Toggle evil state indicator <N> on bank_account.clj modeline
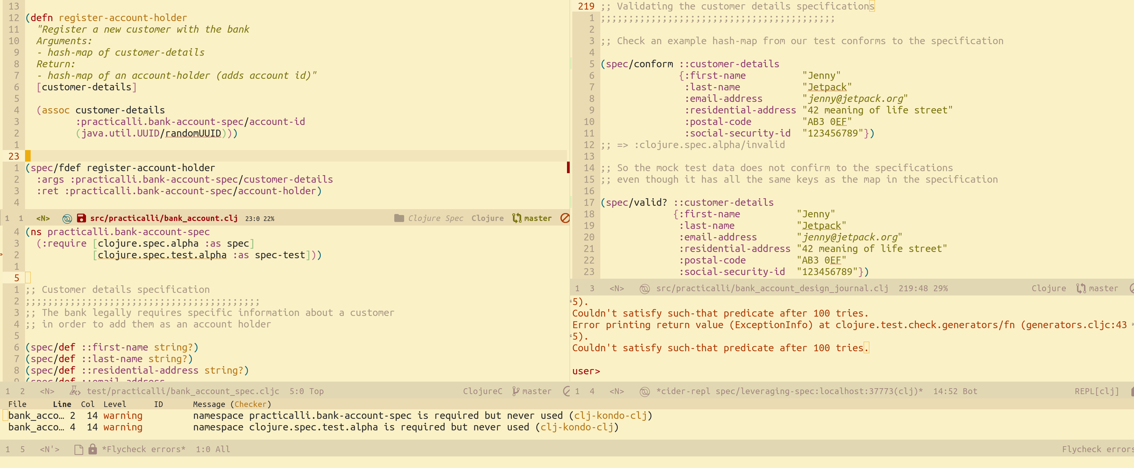Viewport: 1134px width, 468px height. point(43,218)
